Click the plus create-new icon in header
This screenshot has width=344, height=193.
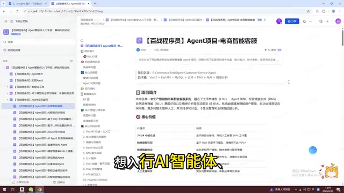pos(327,21)
